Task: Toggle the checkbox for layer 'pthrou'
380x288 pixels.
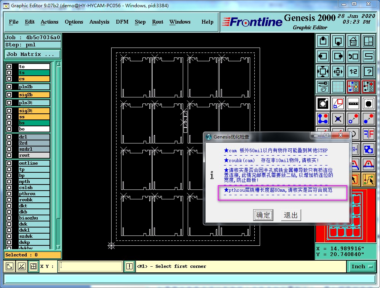Action: pyautogui.click(x=9, y=194)
